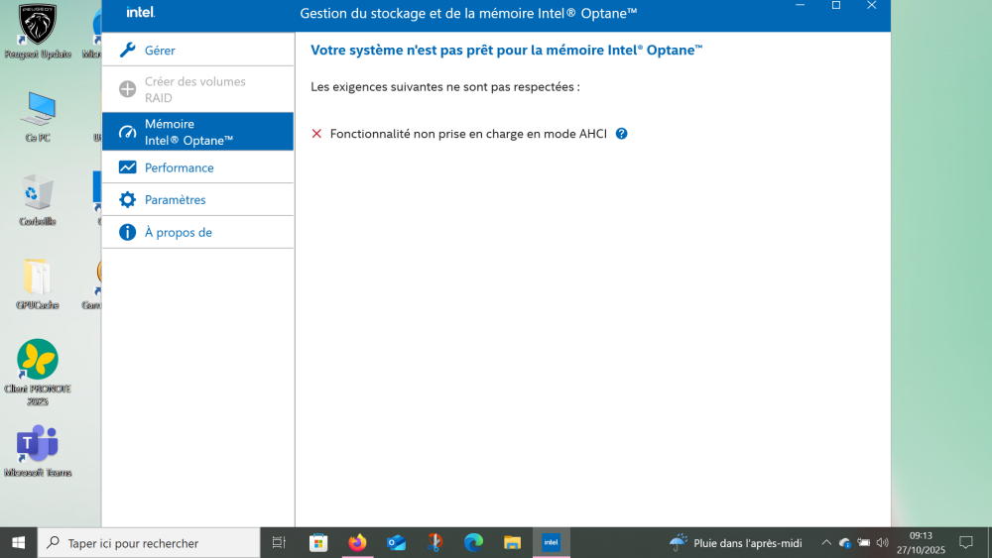Click the OneDrive cloud tray icon
This screenshot has height=558, width=992.
[x=844, y=543]
